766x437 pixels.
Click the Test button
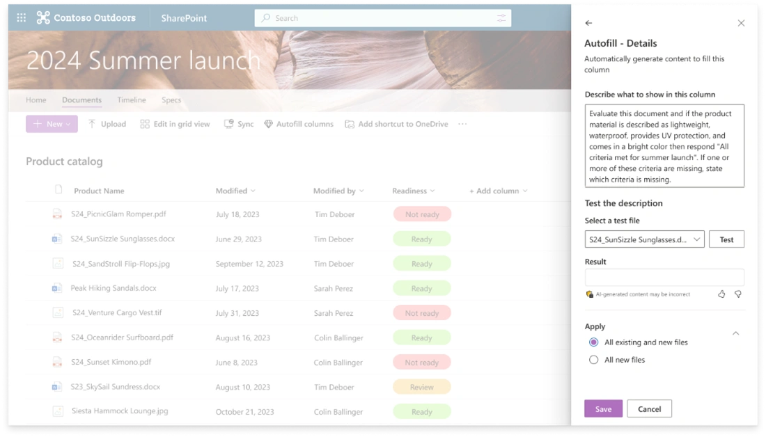726,238
